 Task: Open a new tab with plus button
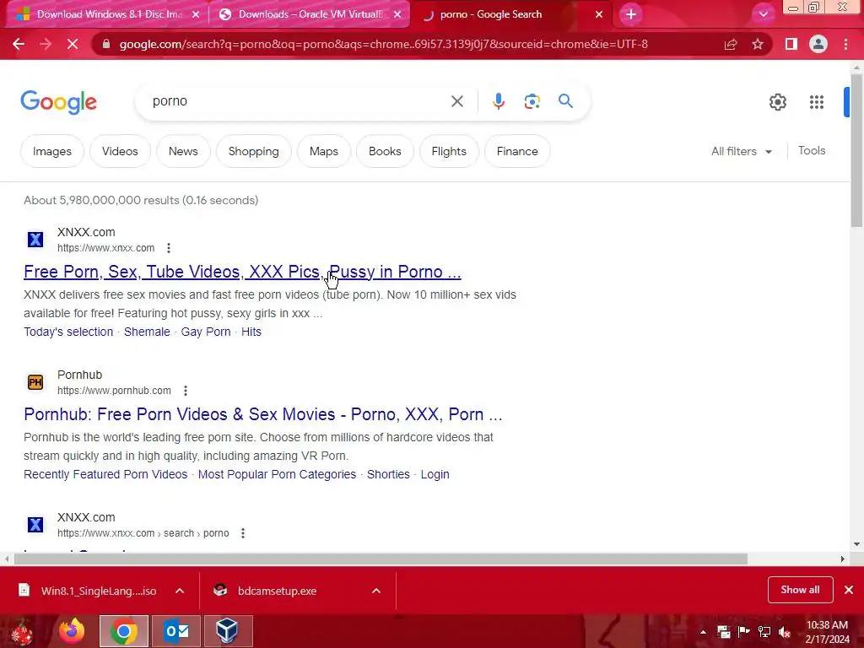pos(631,14)
